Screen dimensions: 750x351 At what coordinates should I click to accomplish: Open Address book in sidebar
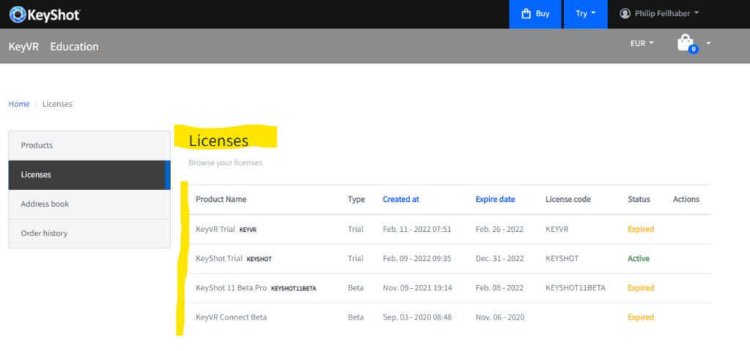[89, 204]
